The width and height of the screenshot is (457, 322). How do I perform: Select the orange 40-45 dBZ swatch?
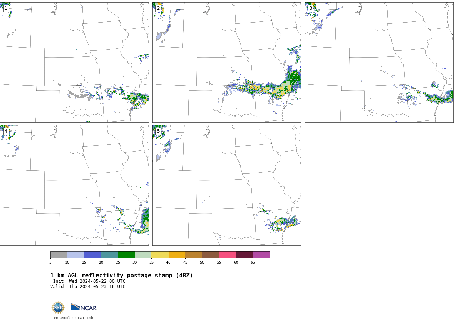[x=177, y=255]
